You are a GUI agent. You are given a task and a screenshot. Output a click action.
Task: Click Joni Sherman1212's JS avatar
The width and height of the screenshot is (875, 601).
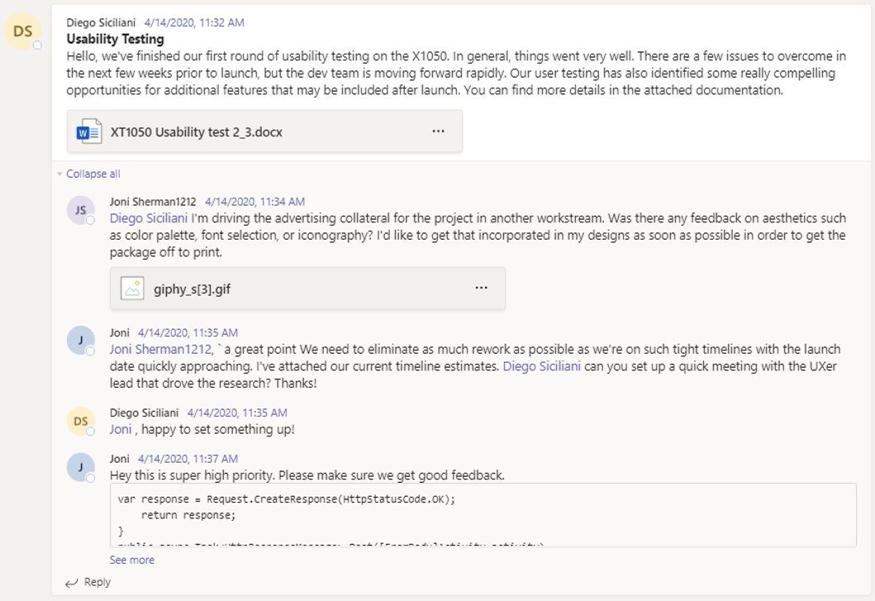pos(81,210)
